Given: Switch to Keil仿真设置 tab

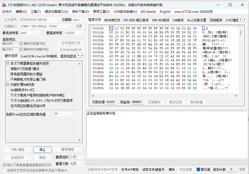Looking at the screenshot, I should click(197, 20).
